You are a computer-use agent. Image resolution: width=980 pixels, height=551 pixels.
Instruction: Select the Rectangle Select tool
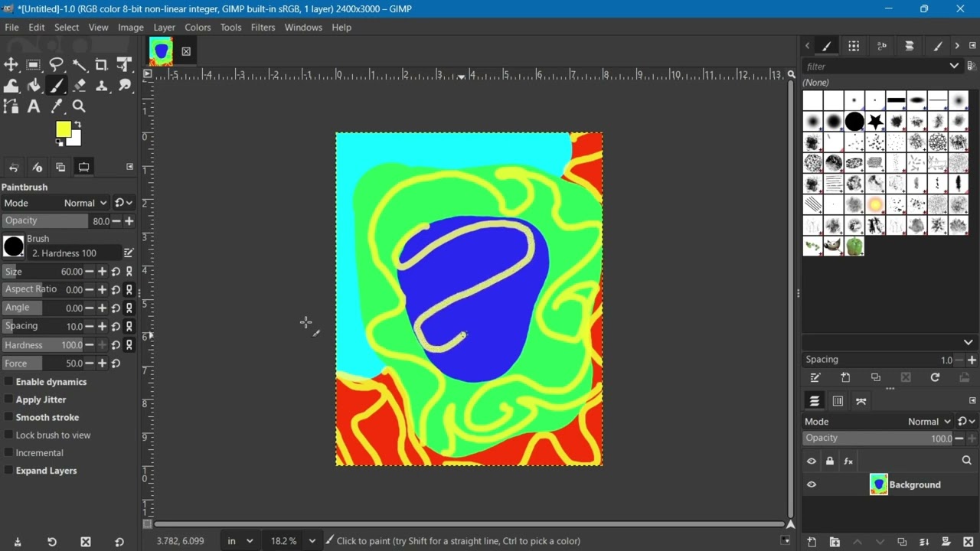(x=34, y=65)
